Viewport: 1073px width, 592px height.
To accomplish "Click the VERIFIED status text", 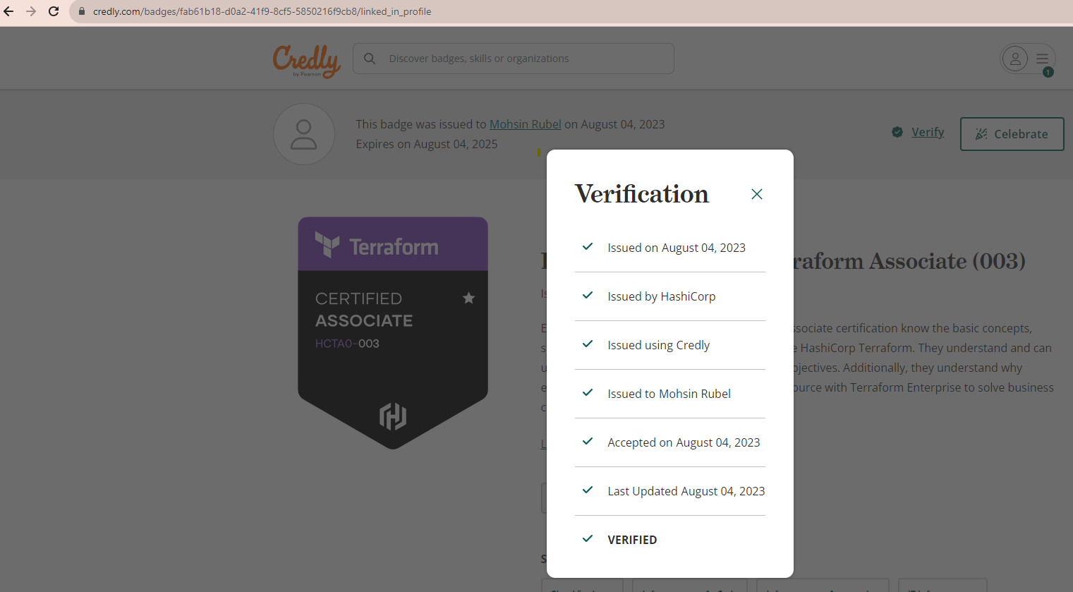I will tap(632, 540).
